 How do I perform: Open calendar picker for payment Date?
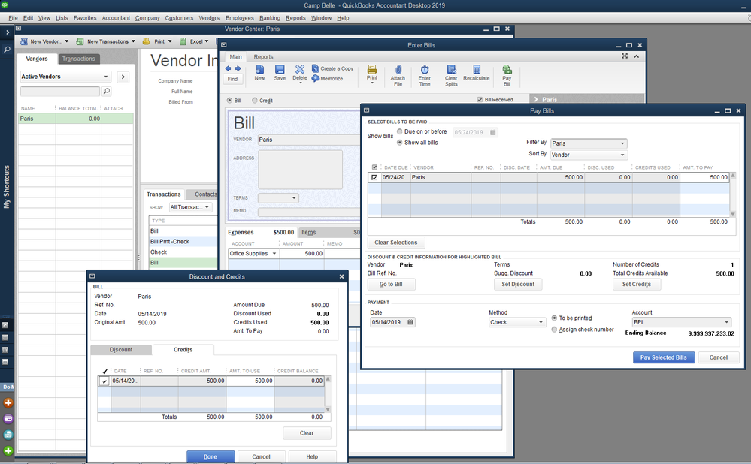pyautogui.click(x=410, y=322)
